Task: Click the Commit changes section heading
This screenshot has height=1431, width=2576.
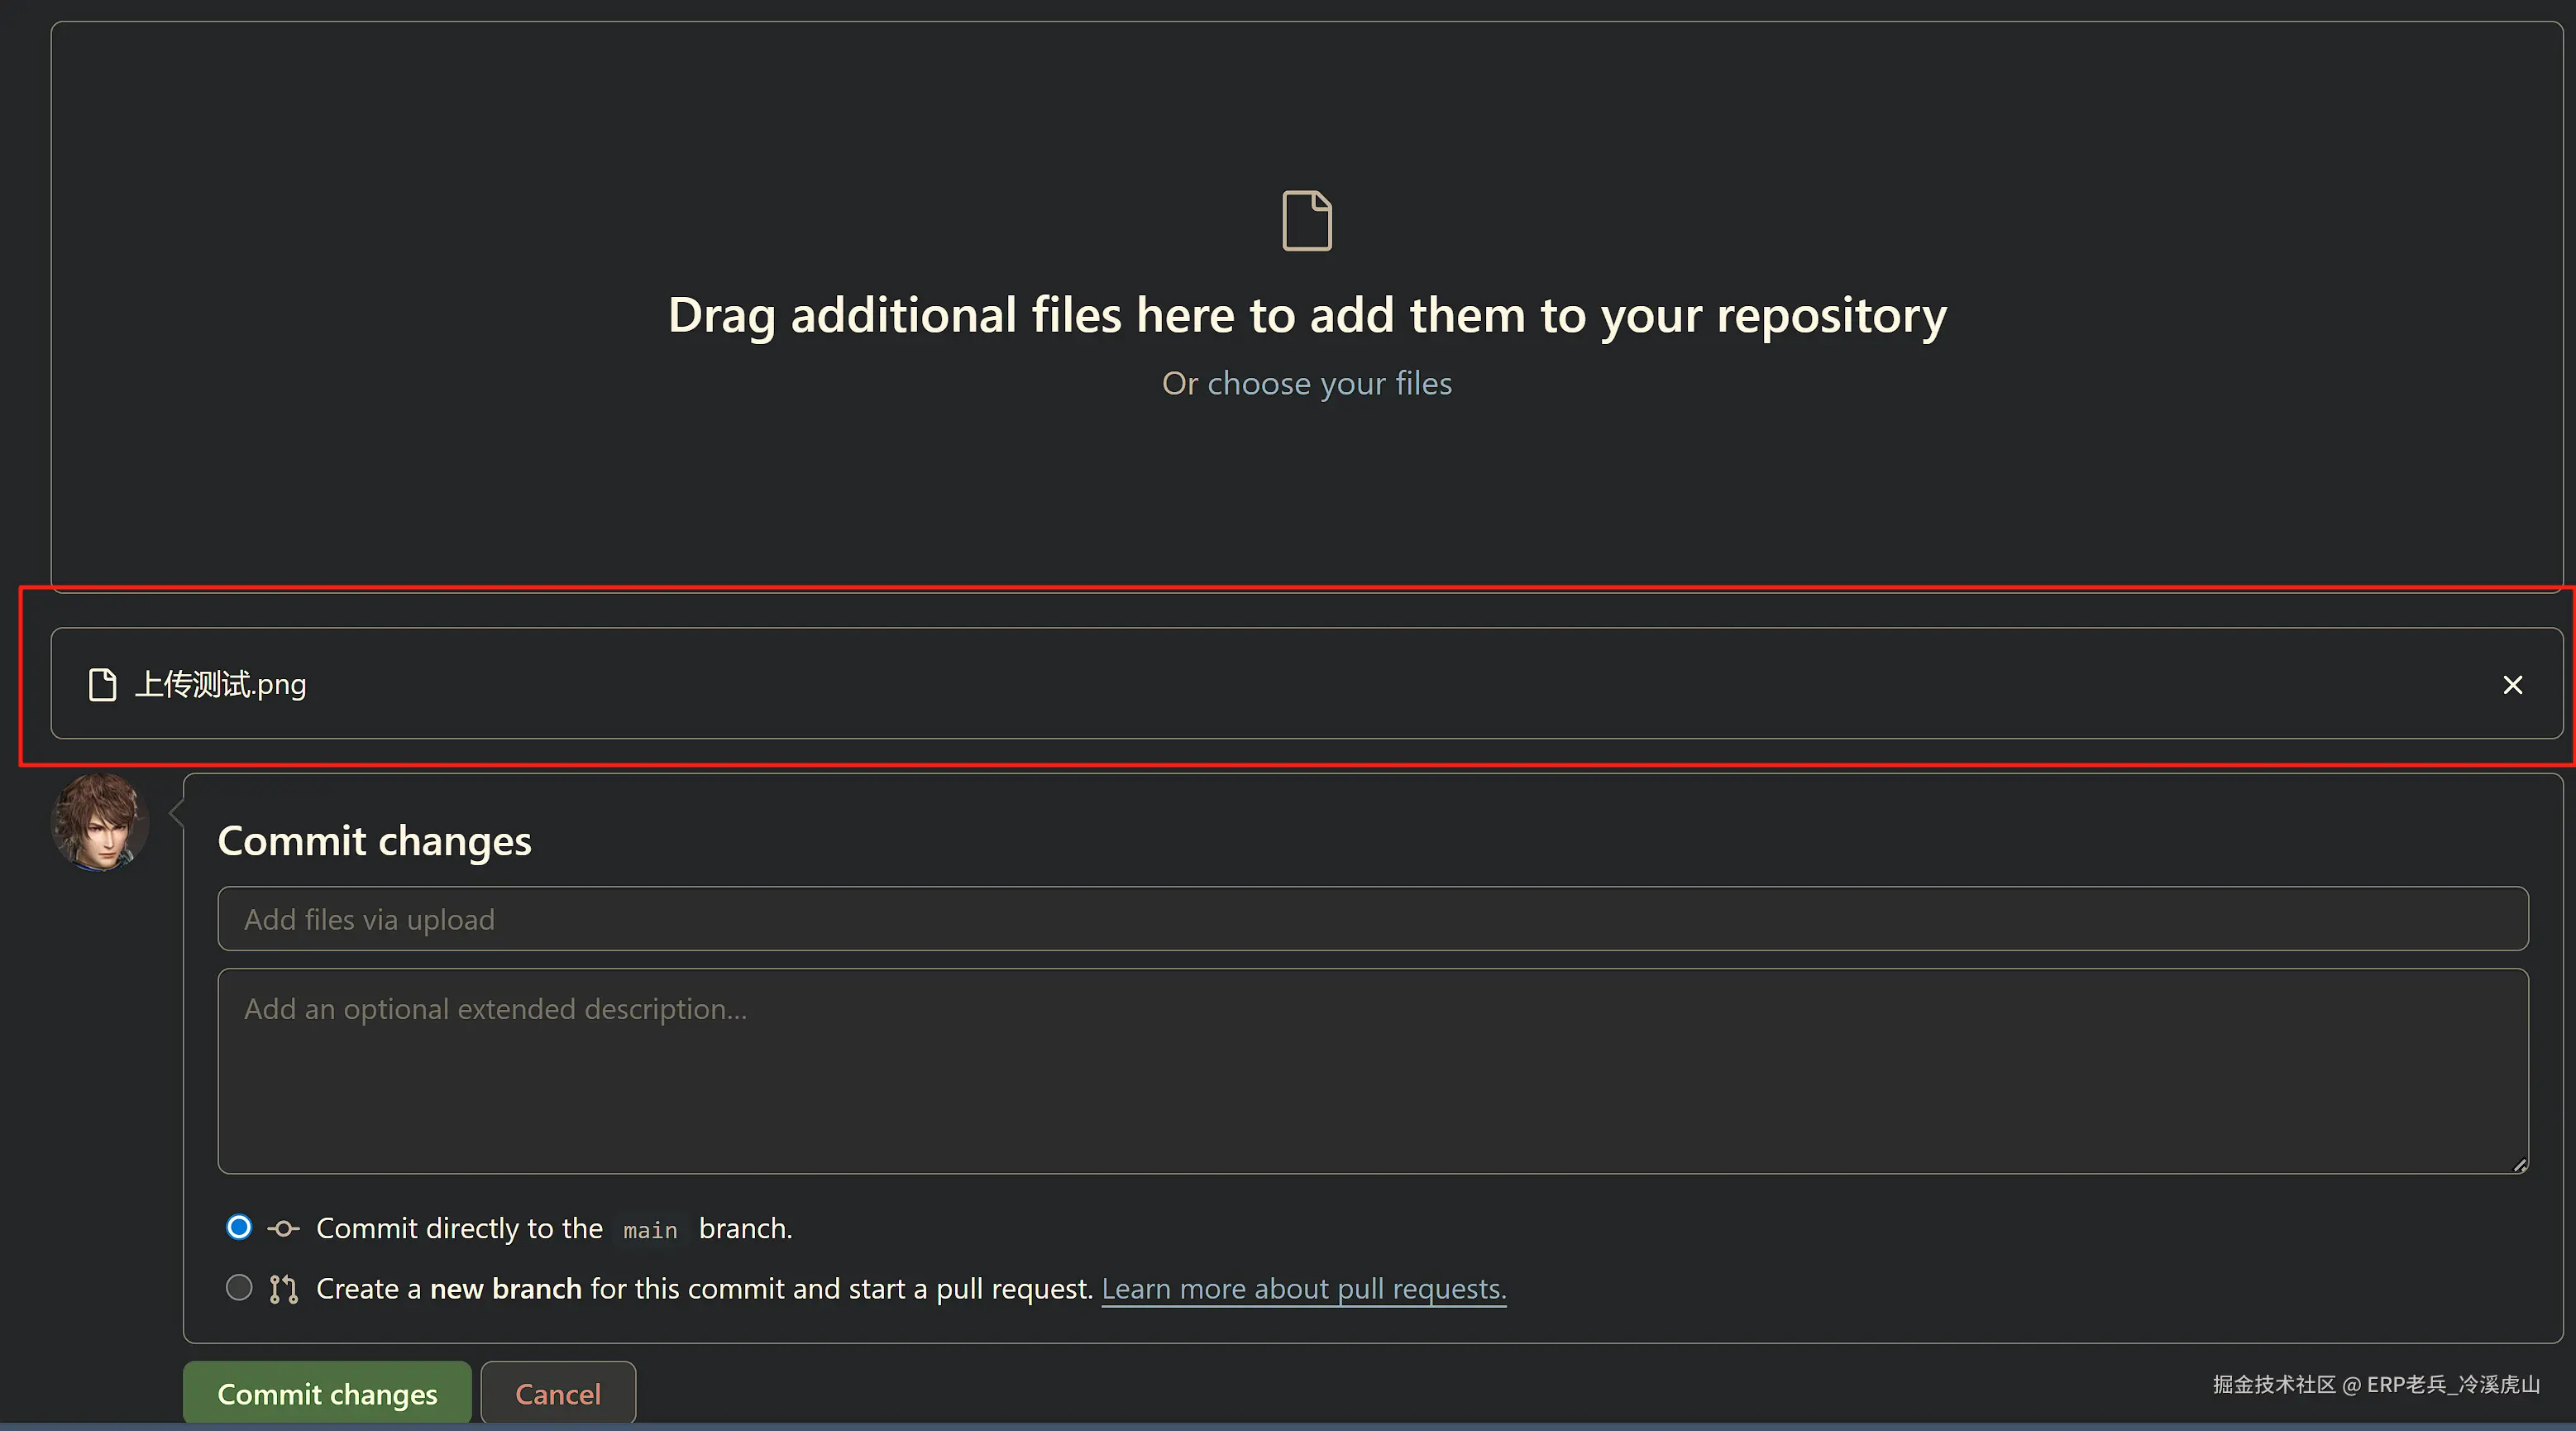Action: coord(374,841)
